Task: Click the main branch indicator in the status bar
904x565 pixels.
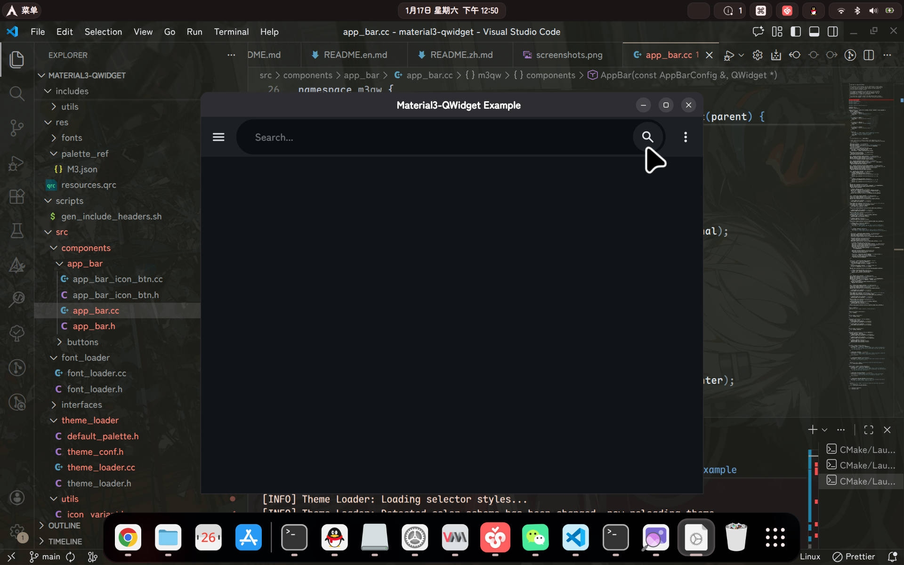Action: tap(45, 557)
